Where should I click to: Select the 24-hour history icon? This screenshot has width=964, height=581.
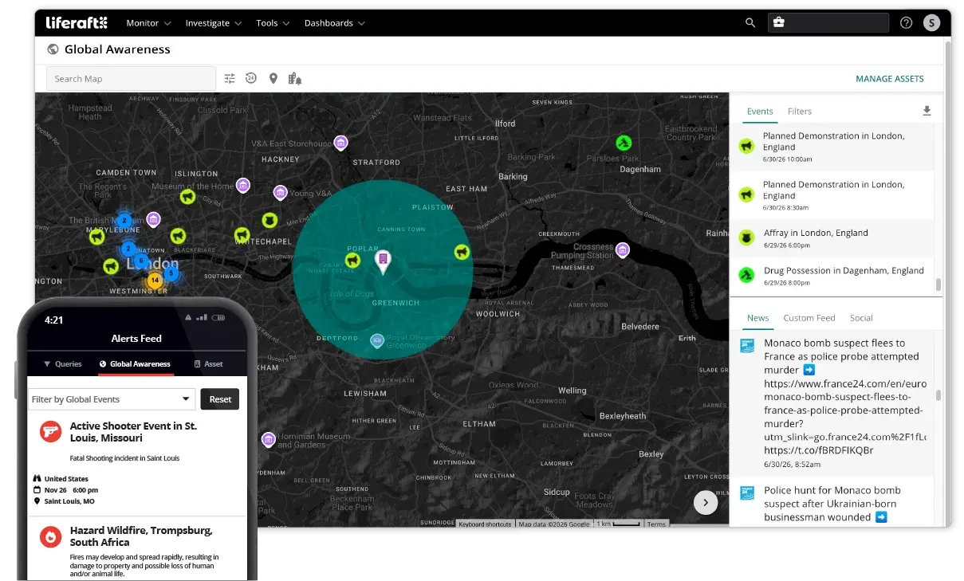coord(251,78)
